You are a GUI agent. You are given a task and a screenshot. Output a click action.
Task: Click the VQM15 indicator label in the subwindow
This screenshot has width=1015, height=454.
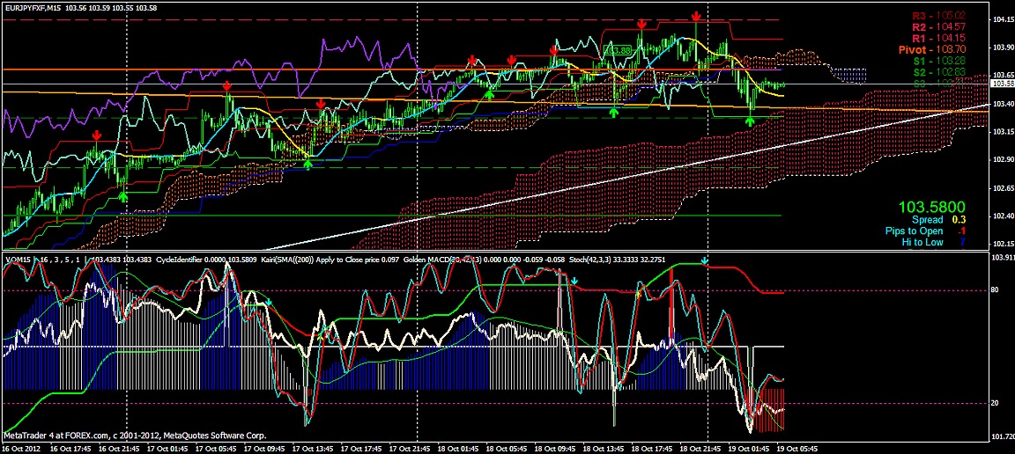pyautogui.click(x=19, y=260)
